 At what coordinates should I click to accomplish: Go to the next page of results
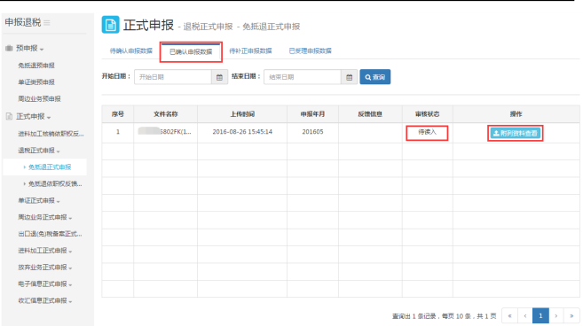pos(556,315)
